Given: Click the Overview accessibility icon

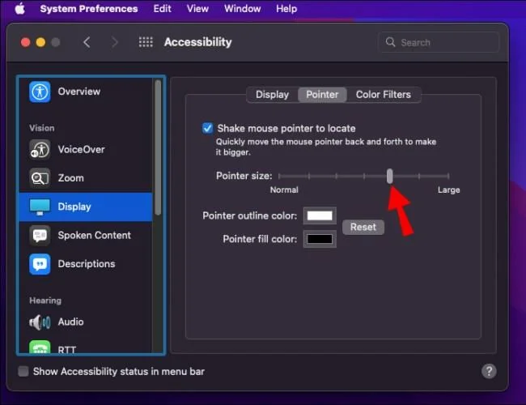Looking at the screenshot, I should [x=40, y=92].
